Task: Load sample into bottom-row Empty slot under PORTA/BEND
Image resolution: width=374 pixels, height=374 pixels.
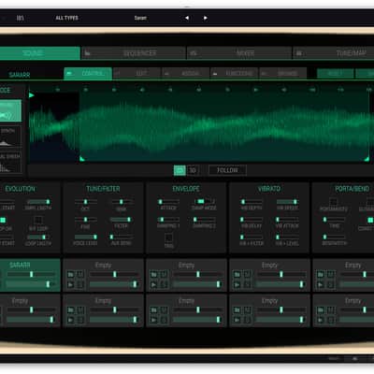Action: click(x=321, y=310)
